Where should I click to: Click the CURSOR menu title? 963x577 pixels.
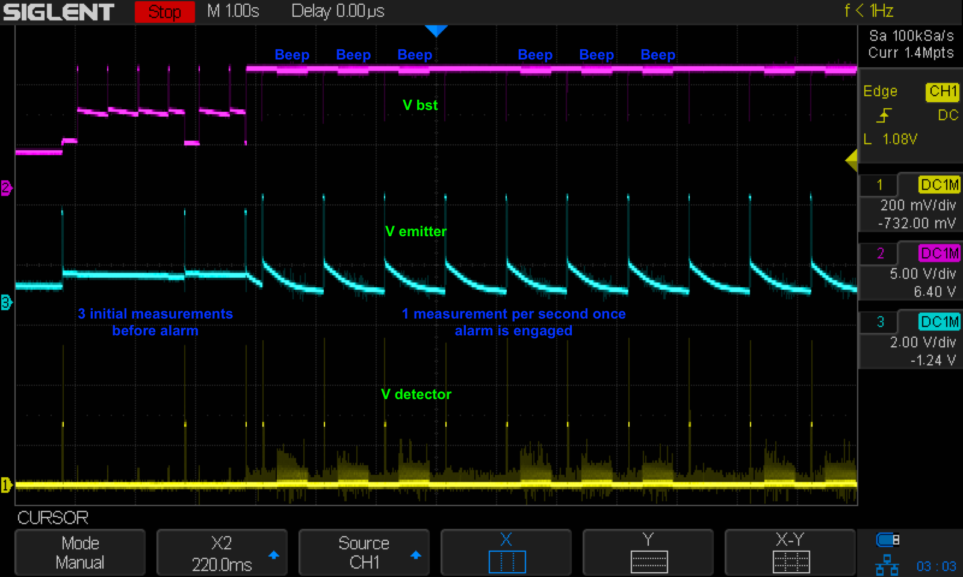coord(53,517)
